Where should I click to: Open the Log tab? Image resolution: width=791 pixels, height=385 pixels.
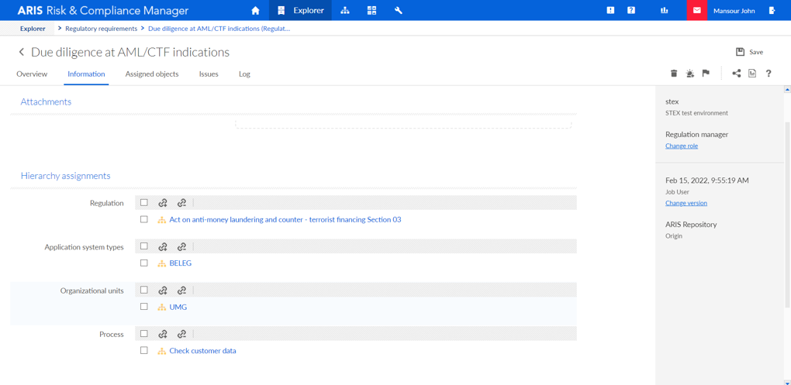[x=244, y=74]
